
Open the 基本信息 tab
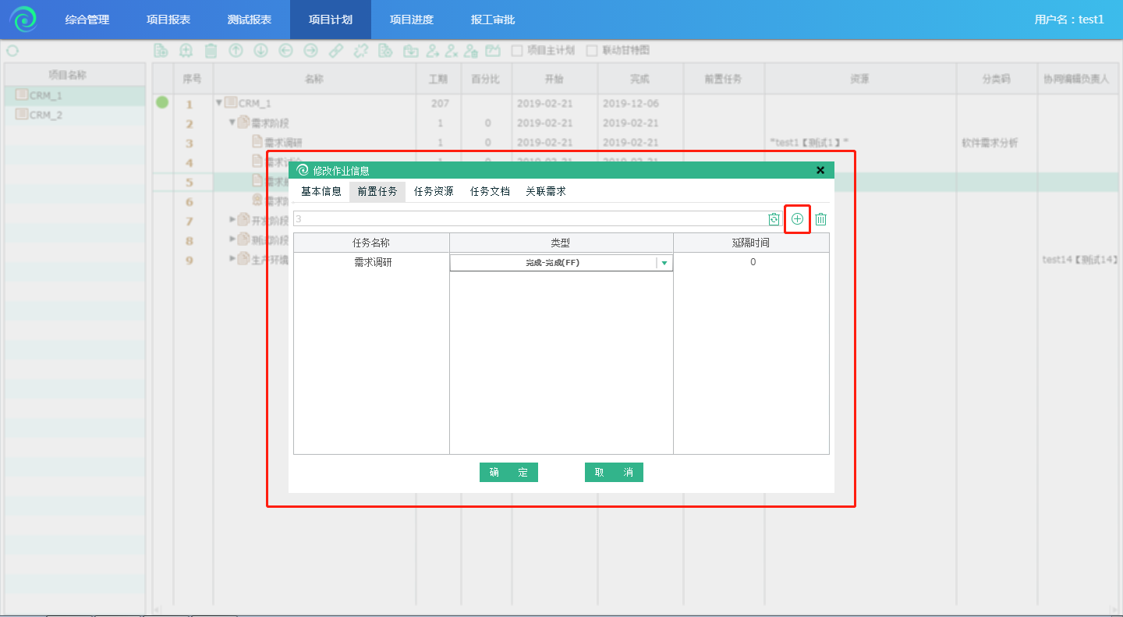pyautogui.click(x=321, y=191)
